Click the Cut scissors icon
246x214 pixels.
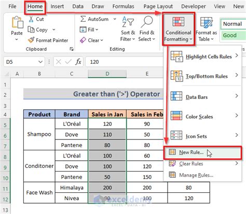(x=31, y=19)
